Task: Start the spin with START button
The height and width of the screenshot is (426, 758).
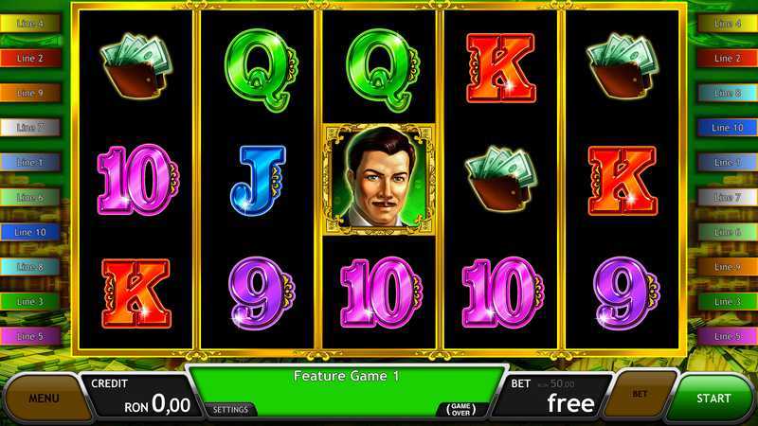Action: (713, 399)
